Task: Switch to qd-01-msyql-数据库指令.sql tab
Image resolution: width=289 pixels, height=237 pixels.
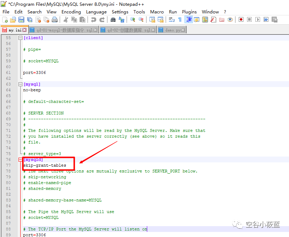Action: (x=64, y=30)
